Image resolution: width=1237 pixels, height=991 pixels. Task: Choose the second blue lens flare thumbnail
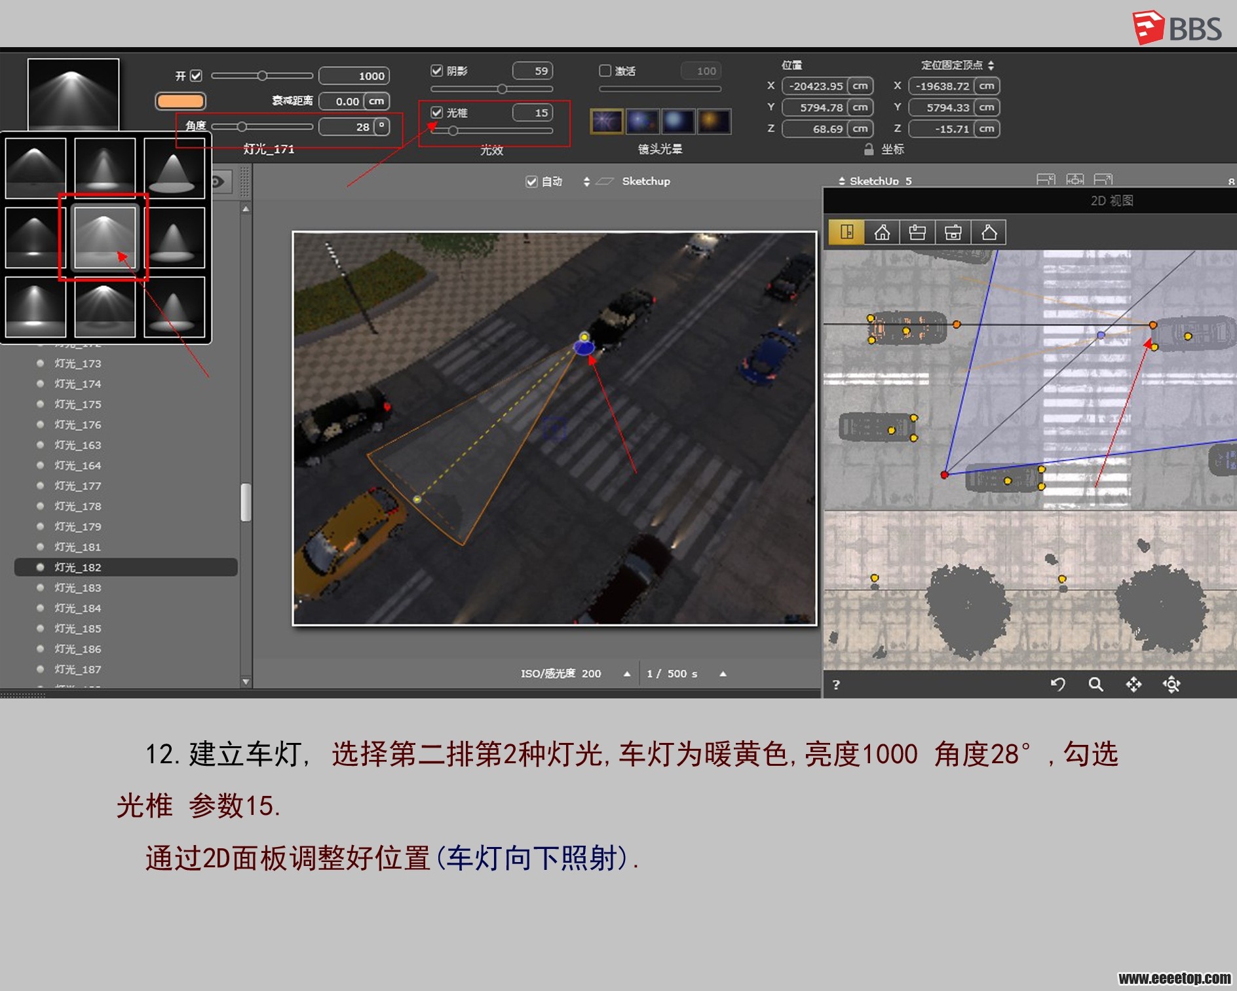(x=642, y=122)
